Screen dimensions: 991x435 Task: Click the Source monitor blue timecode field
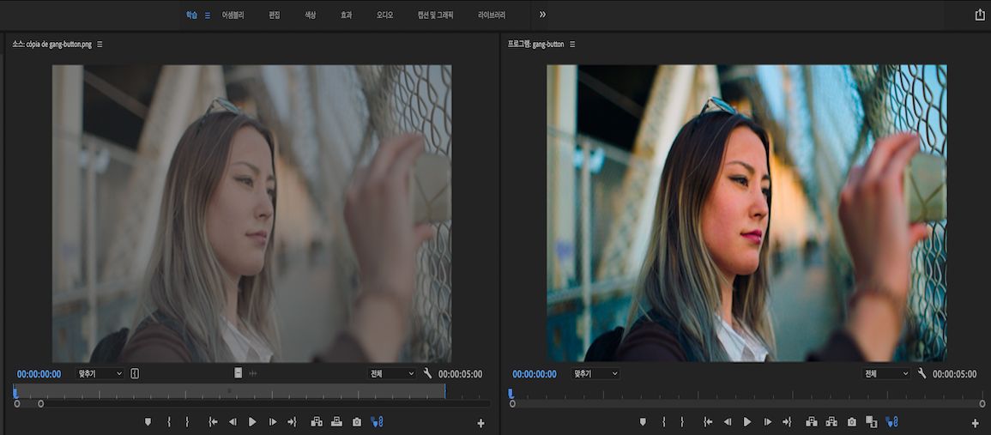tap(39, 374)
